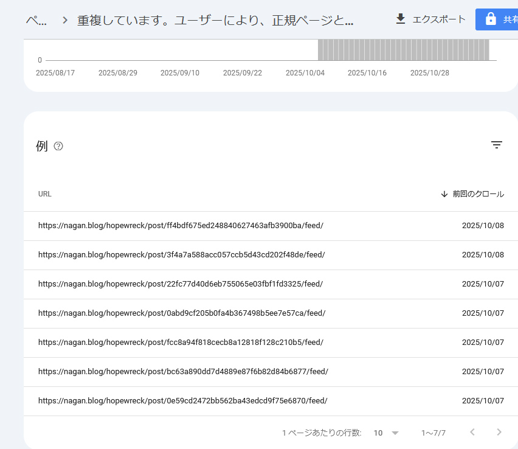Expand the arrow next to the 10 value
Image resolution: width=518 pixels, height=449 pixels.
pos(395,433)
